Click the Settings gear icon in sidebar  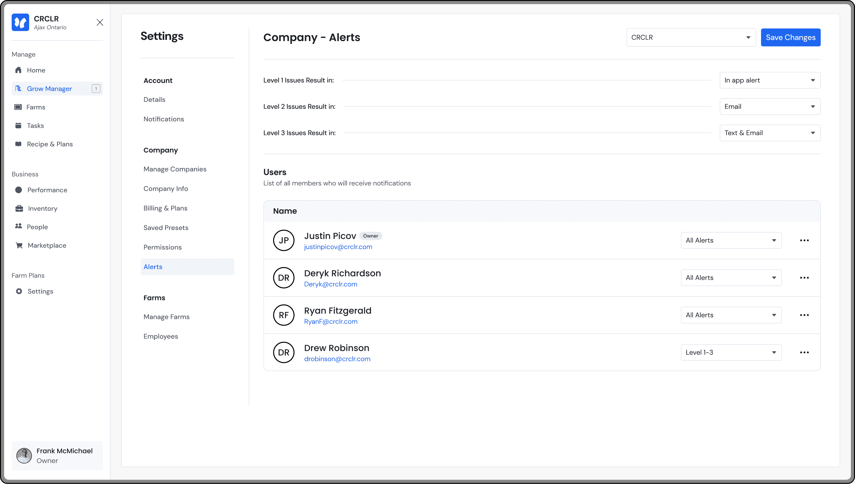(19, 291)
